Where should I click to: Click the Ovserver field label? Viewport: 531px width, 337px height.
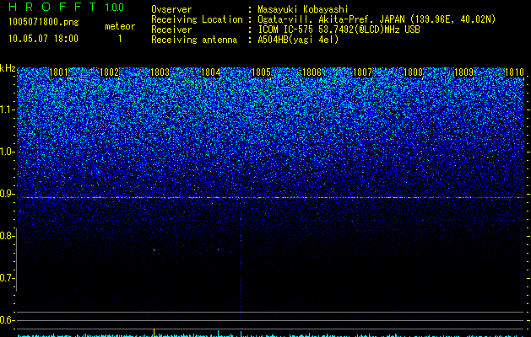[x=171, y=9]
